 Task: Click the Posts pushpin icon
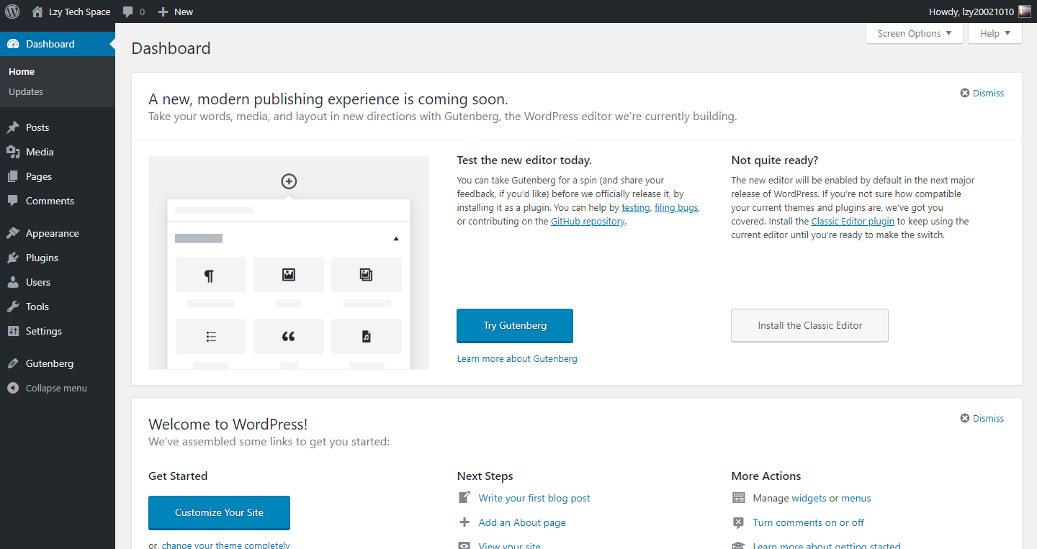point(13,127)
